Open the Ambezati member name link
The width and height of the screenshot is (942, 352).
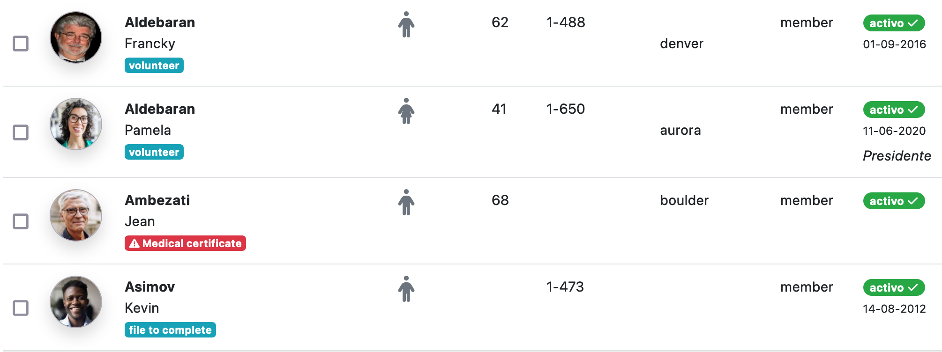157,200
